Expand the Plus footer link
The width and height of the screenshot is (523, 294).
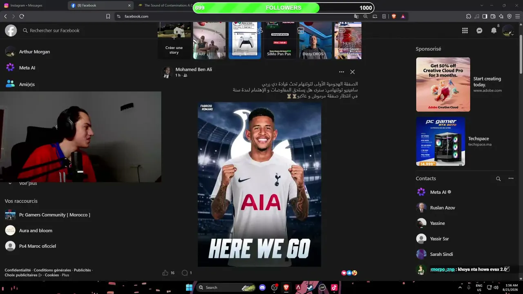click(x=65, y=275)
